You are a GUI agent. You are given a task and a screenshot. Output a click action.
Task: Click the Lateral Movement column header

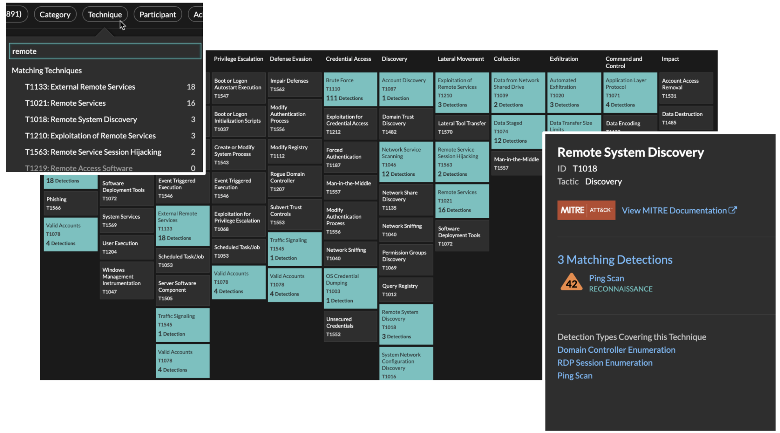(x=461, y=59)
